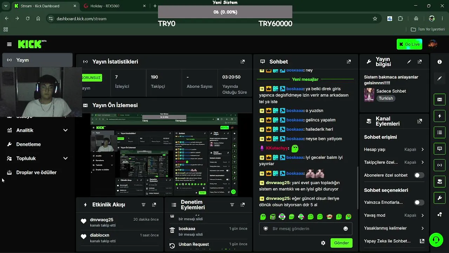449x253 pixels.
Task: Click the Yayın Ön İzlemesi stream preview
Action: (x=164, y=155)
